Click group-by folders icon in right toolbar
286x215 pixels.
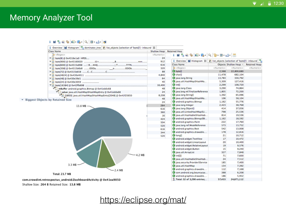215,55
